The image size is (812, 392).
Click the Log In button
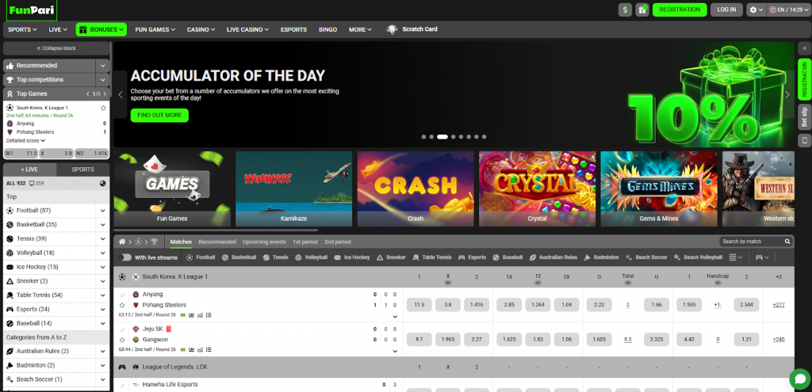(x=726, y=10)
